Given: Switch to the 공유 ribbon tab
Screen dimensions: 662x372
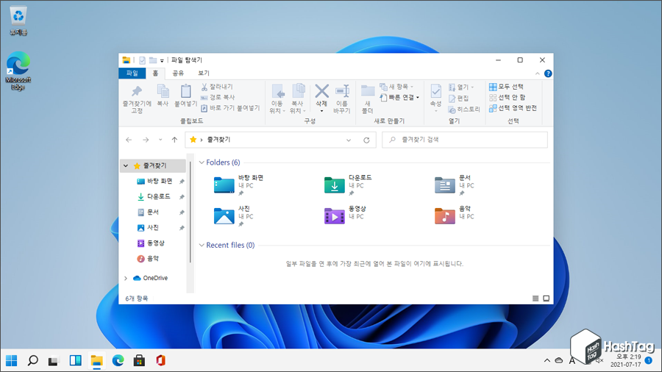Looking at the screenshot, I should pyautogui.click(x=178, y=73).
